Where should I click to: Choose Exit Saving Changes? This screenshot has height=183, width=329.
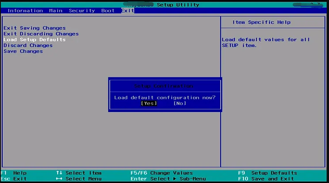click(x=35, y=28)
